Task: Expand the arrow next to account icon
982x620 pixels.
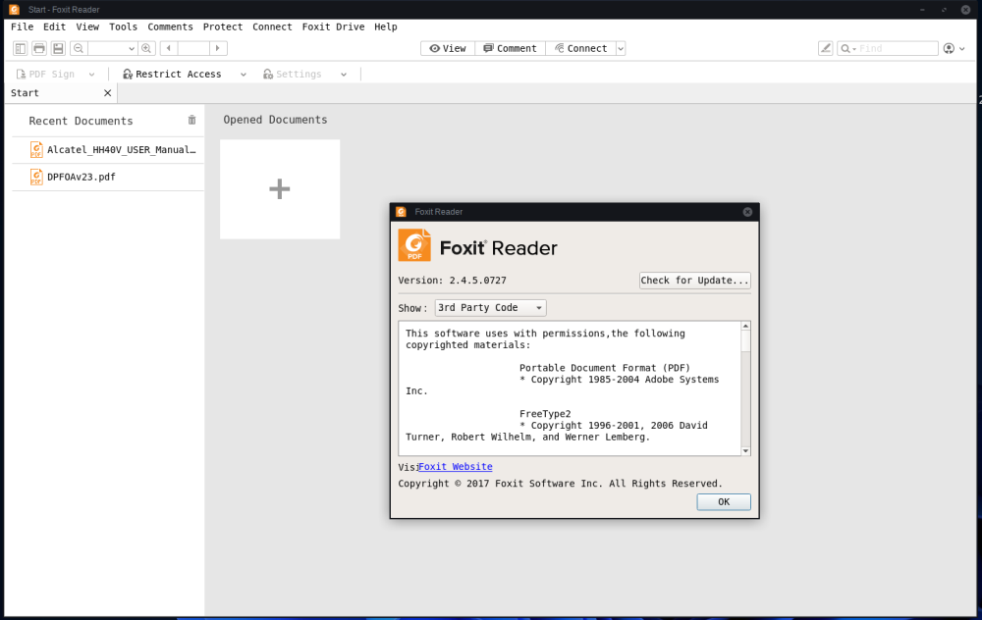Action: (x=962, y=49)
